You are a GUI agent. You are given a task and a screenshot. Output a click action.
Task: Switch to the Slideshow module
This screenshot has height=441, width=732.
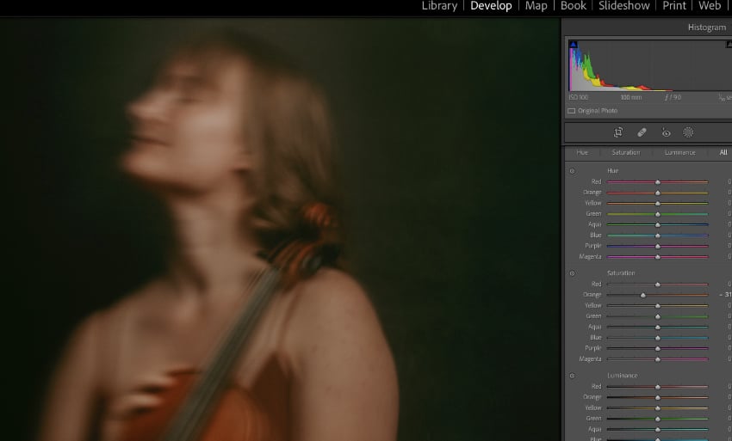tap(624, 6)
